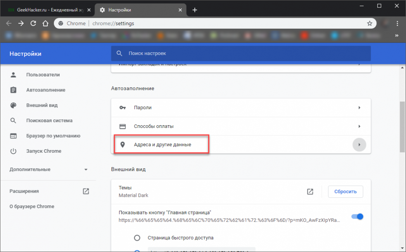The width and height of the screenshot is (406, 252).
Task: Open new tab with plus icon
Action: click(195, 10)
